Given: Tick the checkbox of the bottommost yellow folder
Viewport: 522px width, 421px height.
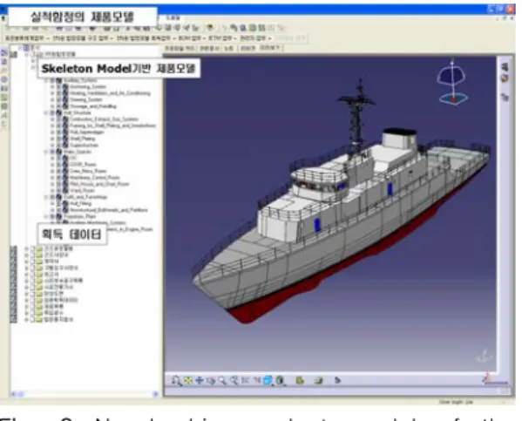Looking at the screenshot, I should [32, 320].
